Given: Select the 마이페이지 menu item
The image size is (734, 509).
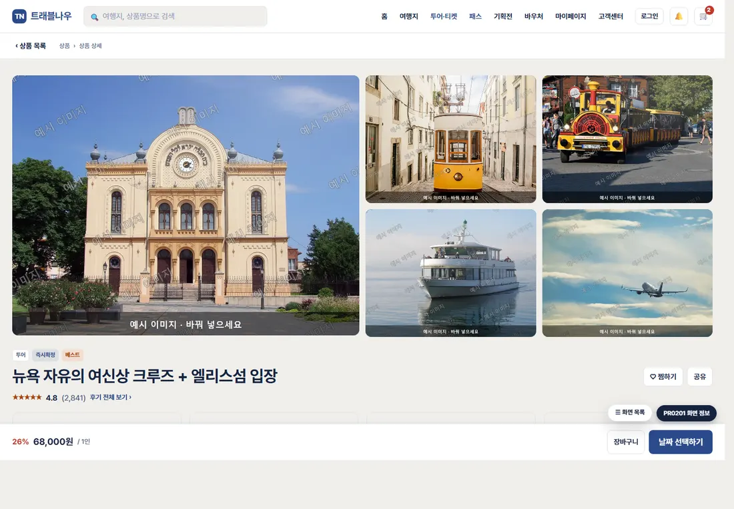Looking at the screenshot, I should pyautogui.click(x=570, y=17).
